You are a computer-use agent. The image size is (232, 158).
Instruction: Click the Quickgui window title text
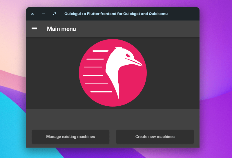click(116, 14)
